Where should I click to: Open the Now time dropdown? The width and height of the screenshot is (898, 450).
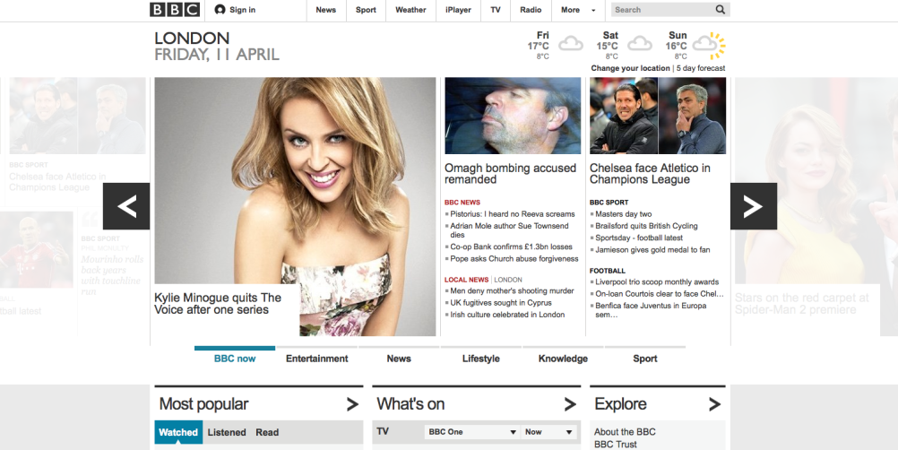[x=548, y=432]
